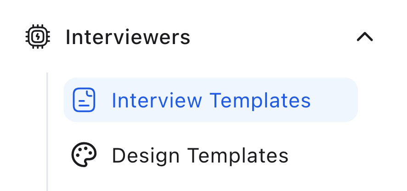This screenshot has width=407, height=191.
Task: Choose the Interviewers parent menu entry
Action: coord(128,37)
